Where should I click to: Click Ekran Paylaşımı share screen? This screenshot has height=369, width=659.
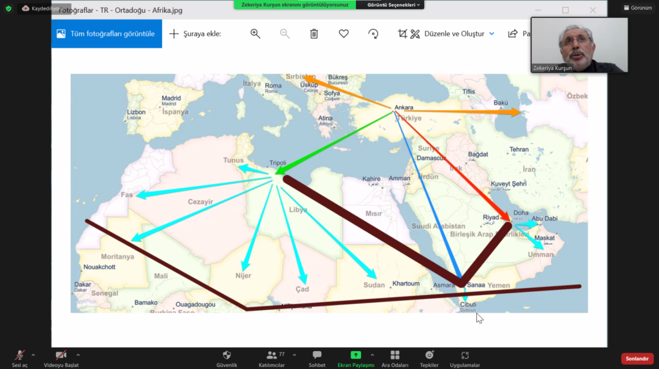point(355,359)
